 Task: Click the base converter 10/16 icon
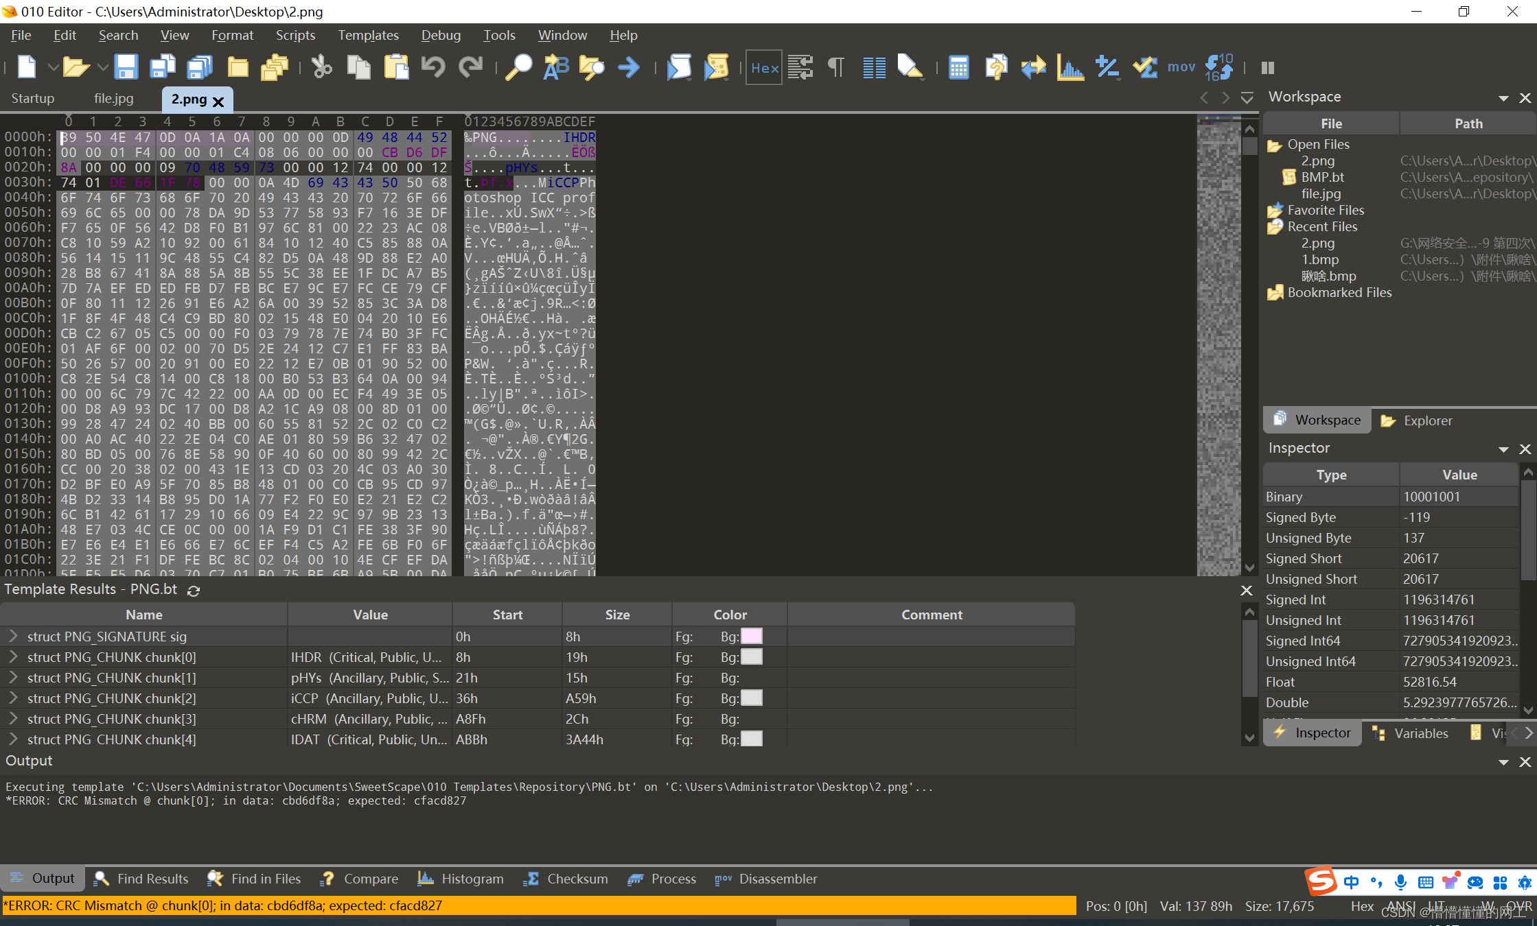coord(1219,67)
